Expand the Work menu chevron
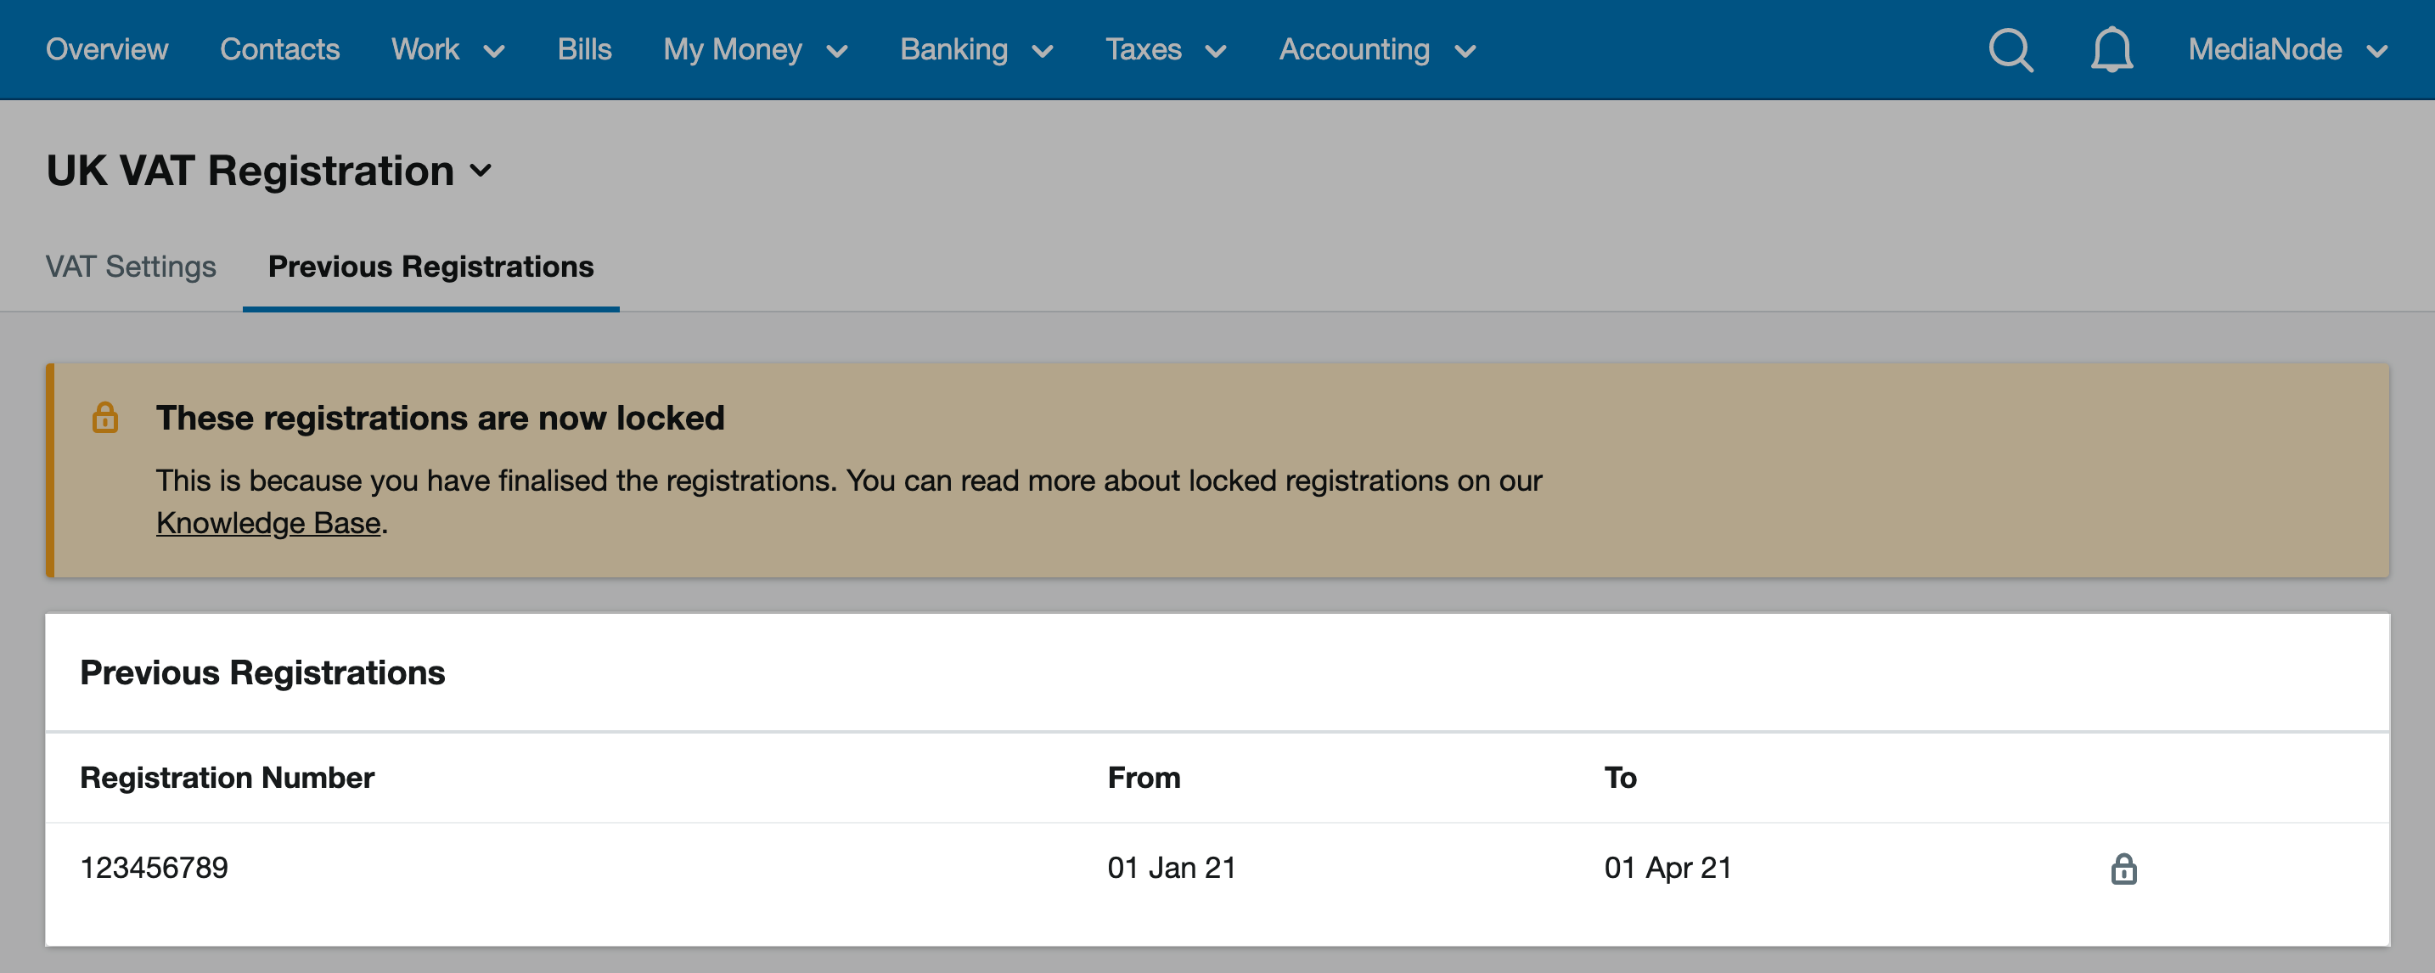 [493, 51]
